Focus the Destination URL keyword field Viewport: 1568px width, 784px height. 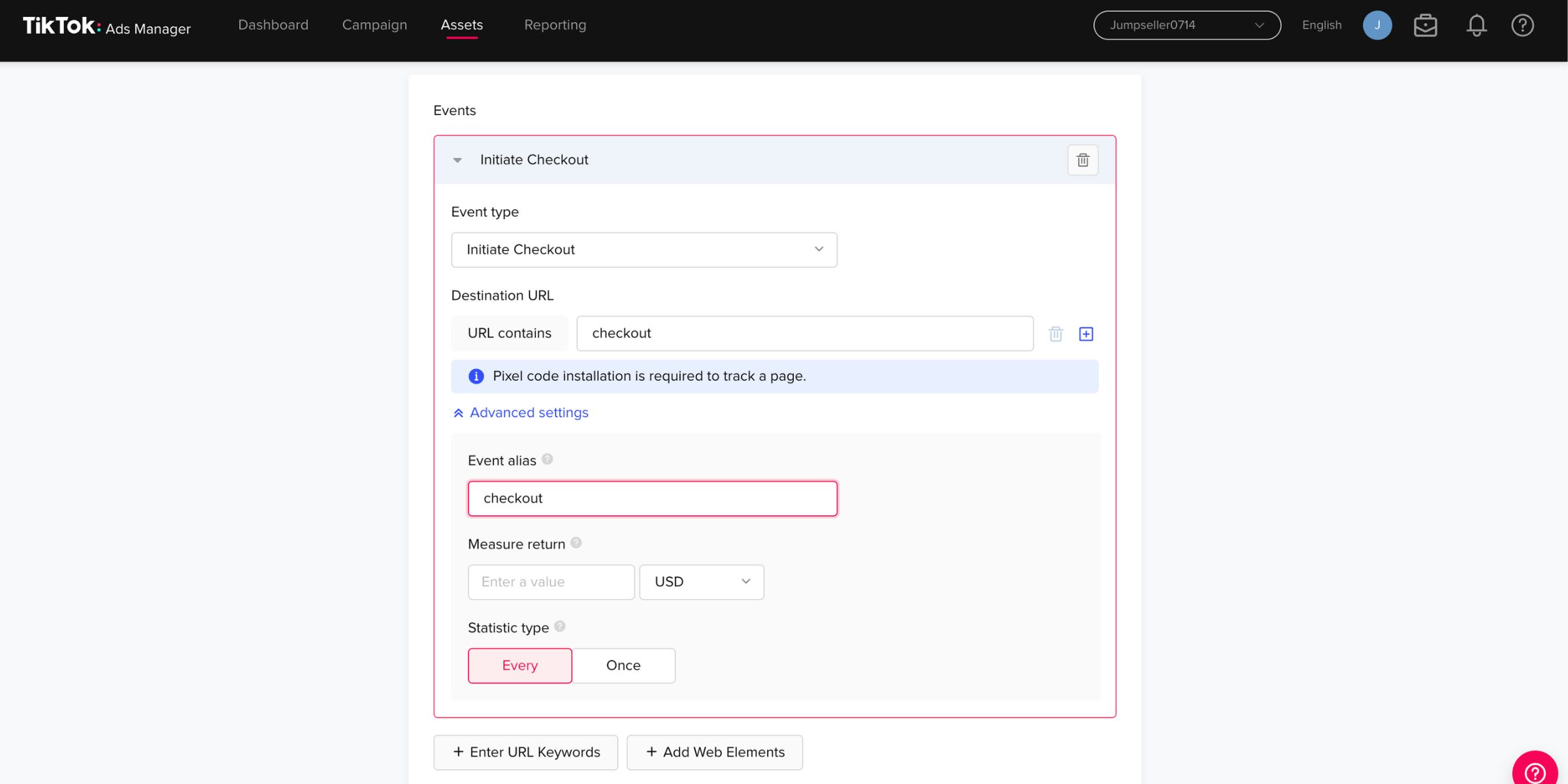coord(805,333)
